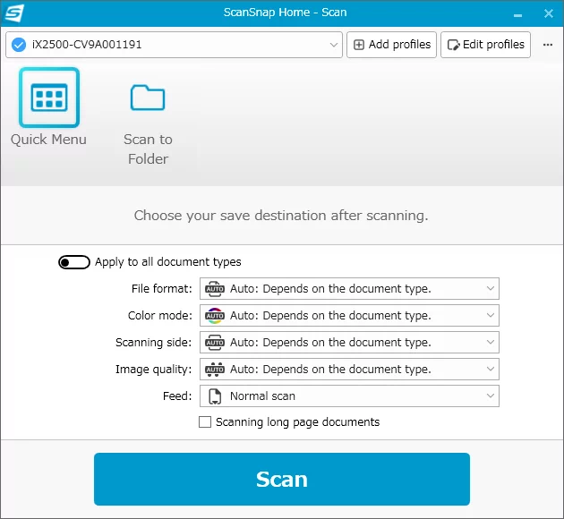Select the Quick Menu profile icon
564x519 pixels.
click(x=49, y=98)
